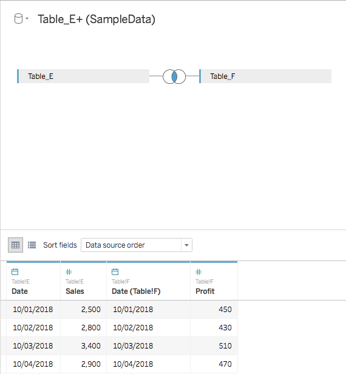Select the Table_E table box
The width and height of the screenshot is (346, 374).
[x=83, y=76]
